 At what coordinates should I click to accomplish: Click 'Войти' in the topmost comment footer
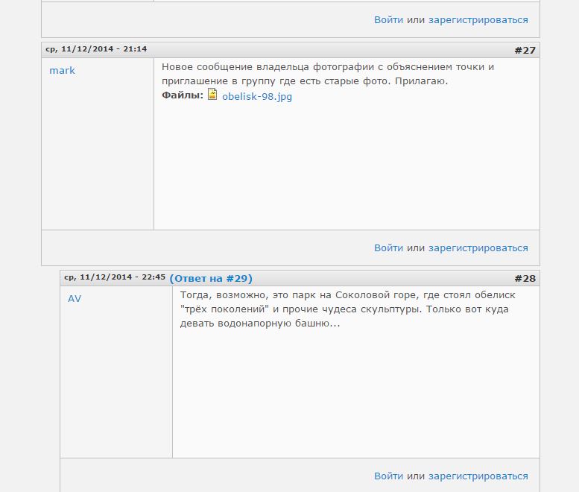pos(388,20)
